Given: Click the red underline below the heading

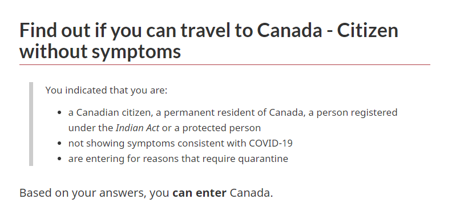Looking at the screenshot, I should coord(225,65).
